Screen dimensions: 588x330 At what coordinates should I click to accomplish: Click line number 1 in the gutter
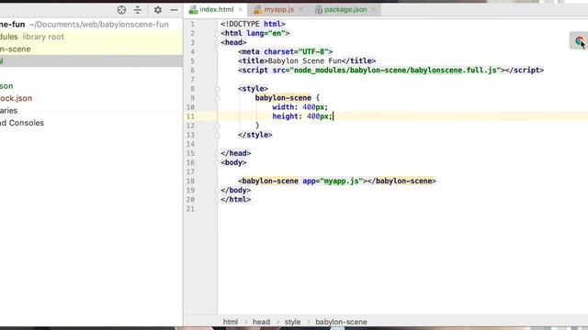click(192, 24)
